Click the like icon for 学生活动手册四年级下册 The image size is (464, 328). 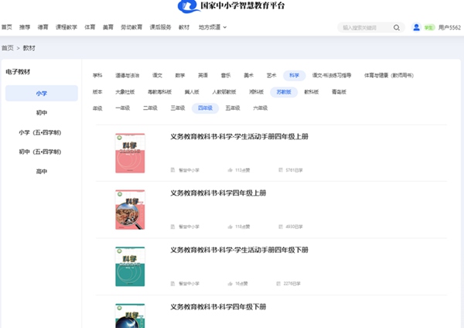pos(230,284)
